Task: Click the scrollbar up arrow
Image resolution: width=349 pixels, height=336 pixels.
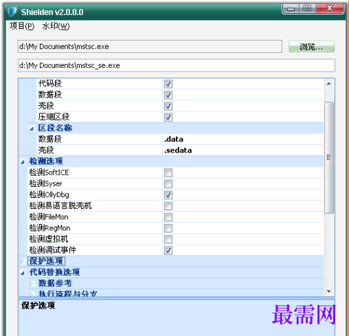Action: tap(329, 84)
